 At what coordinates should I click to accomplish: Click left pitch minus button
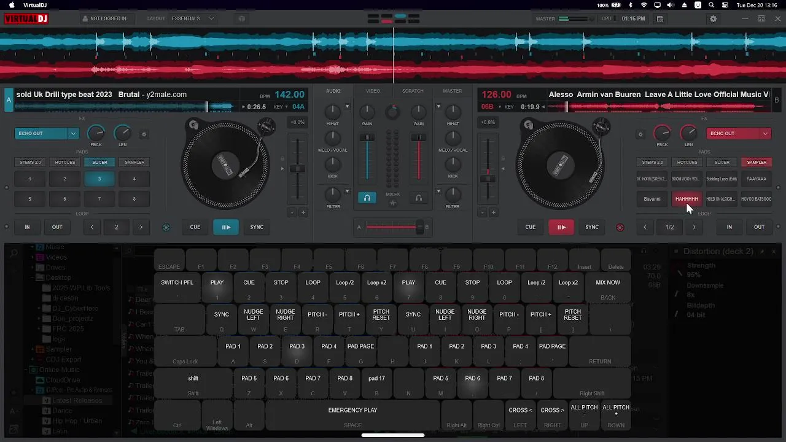point(292,212)
